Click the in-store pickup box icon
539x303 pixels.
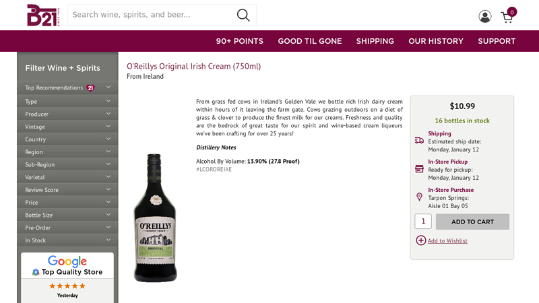click(419, 169)
